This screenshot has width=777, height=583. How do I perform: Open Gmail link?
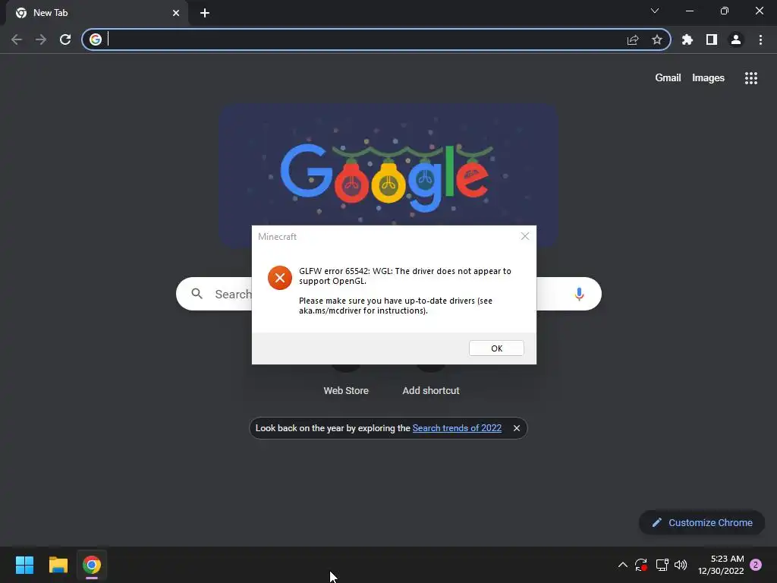[x=668, y=78]
